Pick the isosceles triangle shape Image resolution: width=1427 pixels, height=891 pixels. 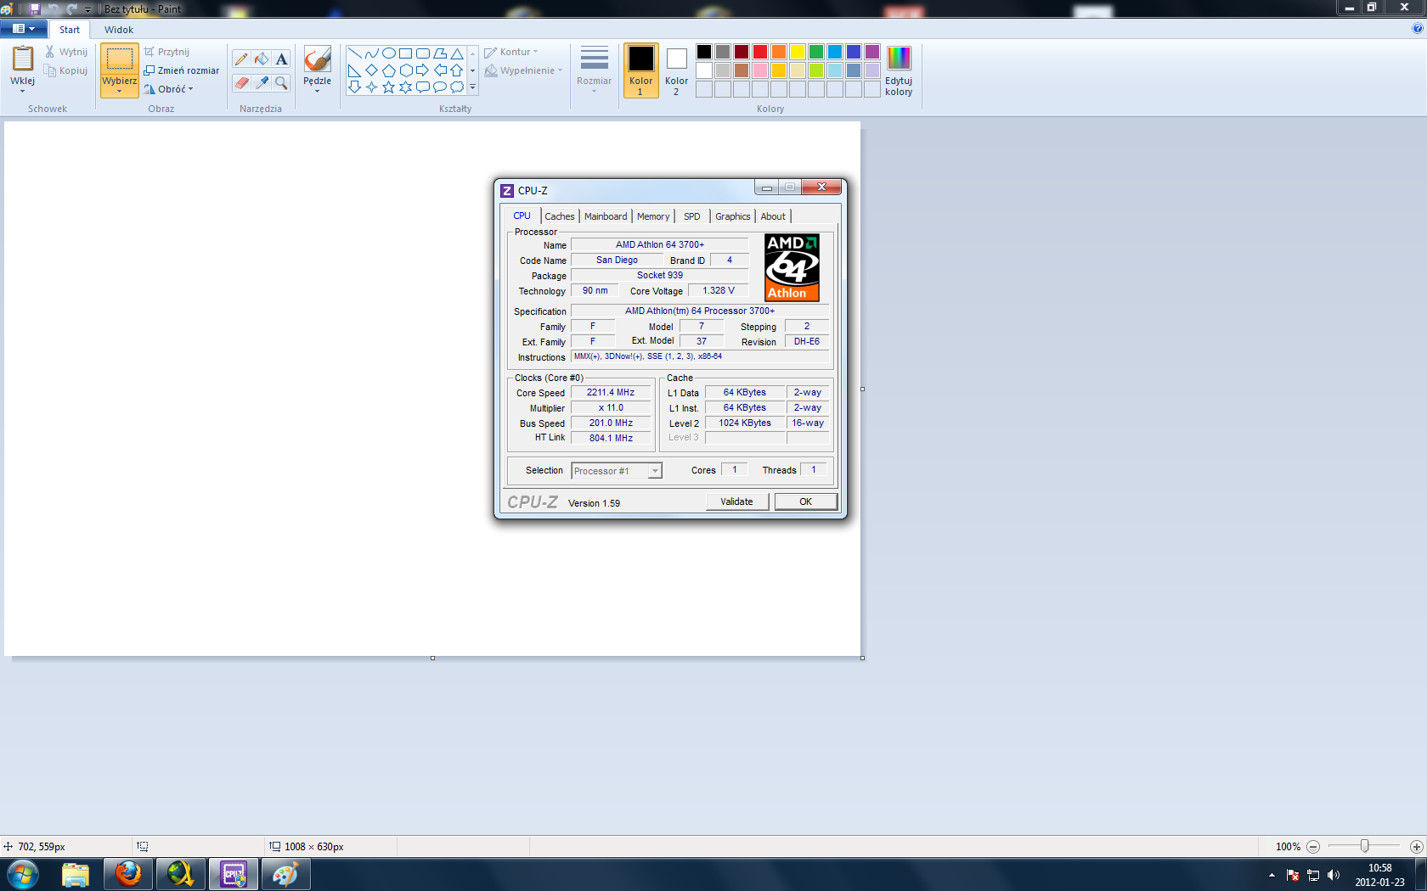pyautogui.click(x=457, y=53)
